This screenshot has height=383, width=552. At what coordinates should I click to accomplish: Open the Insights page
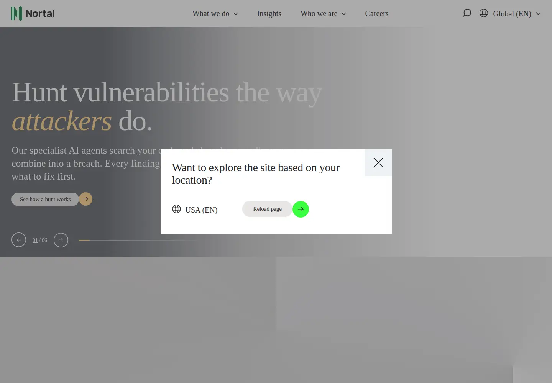tap(269, 13)
